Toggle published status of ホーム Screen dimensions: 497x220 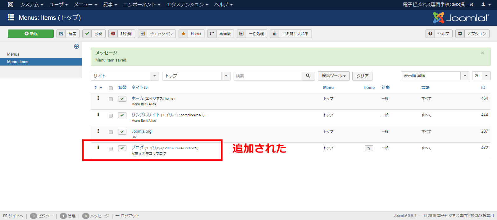pos(122,99)
